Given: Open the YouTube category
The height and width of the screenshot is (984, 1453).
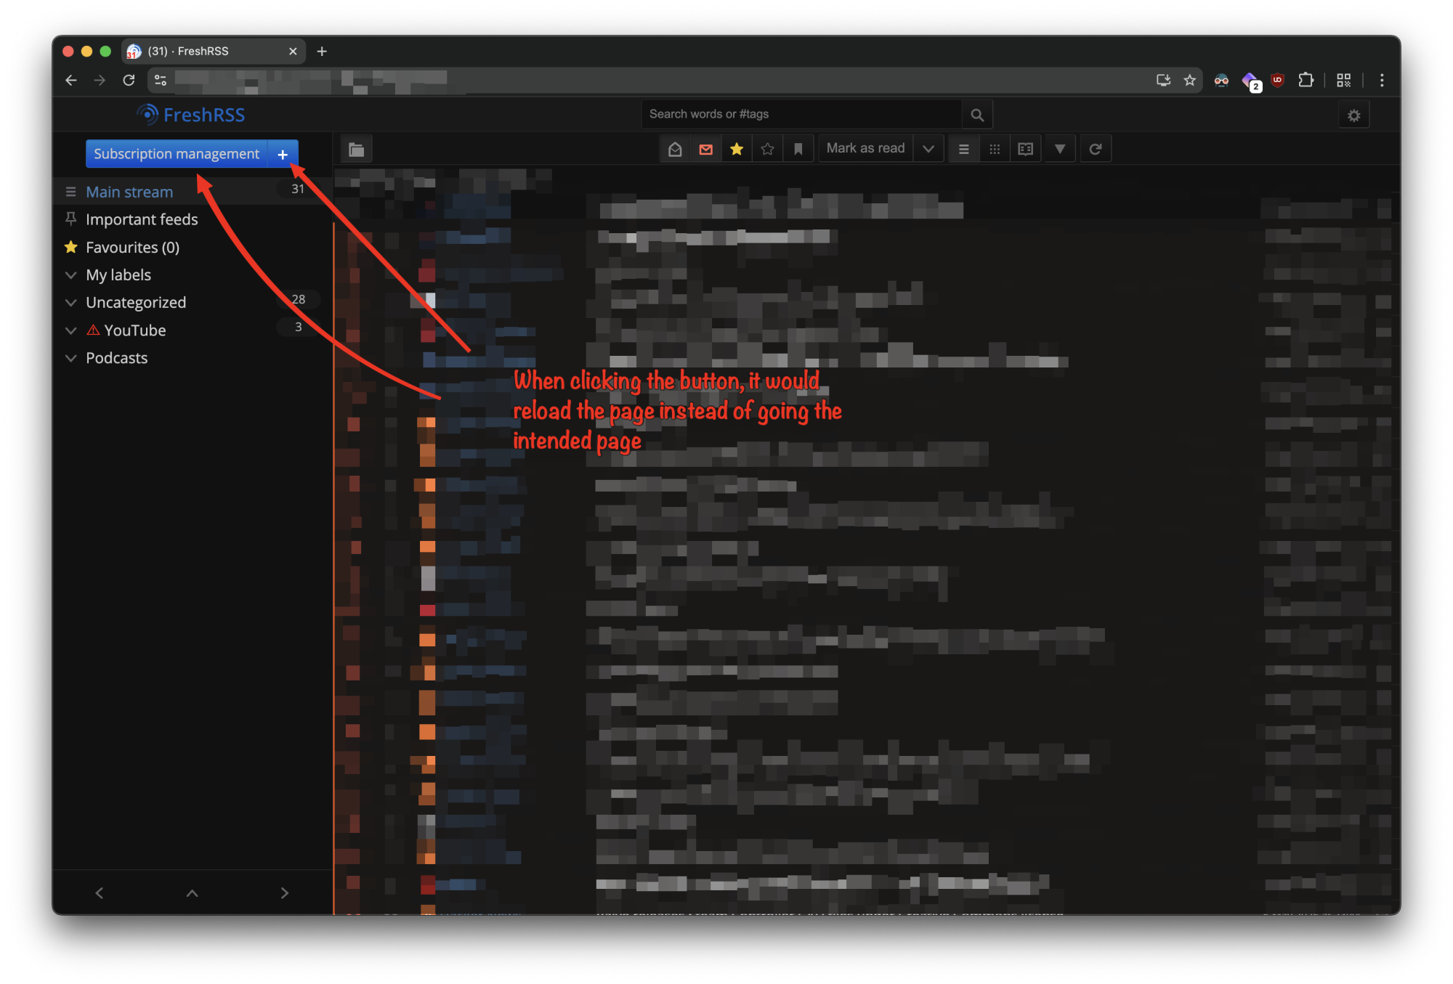Looking at the screenshot, I should (134, 330).
